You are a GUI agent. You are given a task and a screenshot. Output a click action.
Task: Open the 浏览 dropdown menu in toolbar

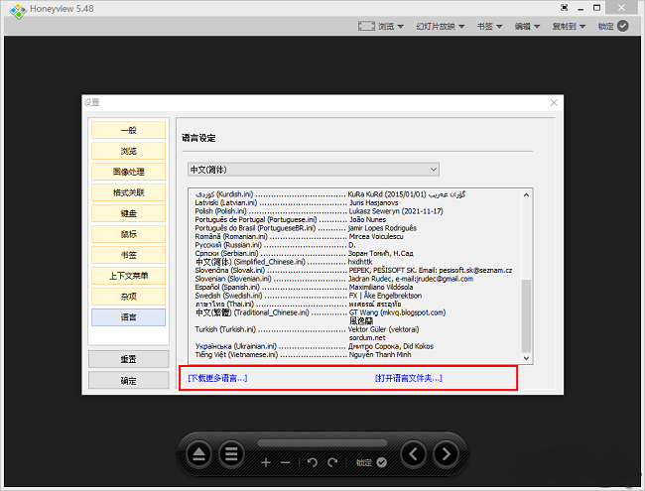[x=391, y=27]
